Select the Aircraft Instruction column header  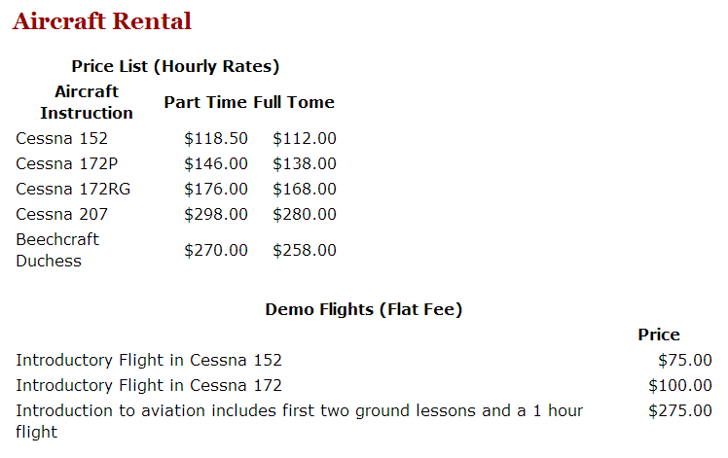click(x=87, y=102)
